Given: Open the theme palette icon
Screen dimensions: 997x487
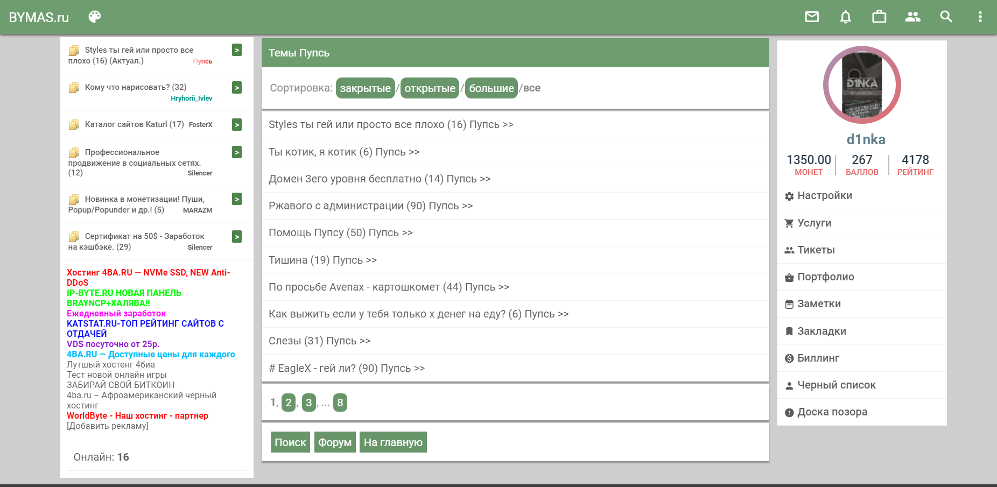Looking at the screenshot, I should point(95,17).
